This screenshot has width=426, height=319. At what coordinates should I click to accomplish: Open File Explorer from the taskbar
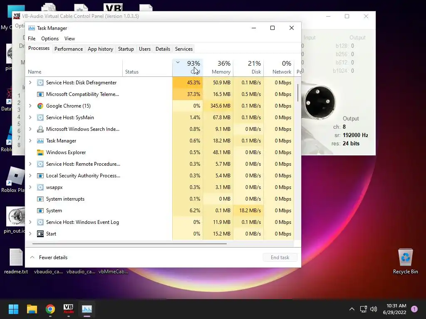pos(32,309)
